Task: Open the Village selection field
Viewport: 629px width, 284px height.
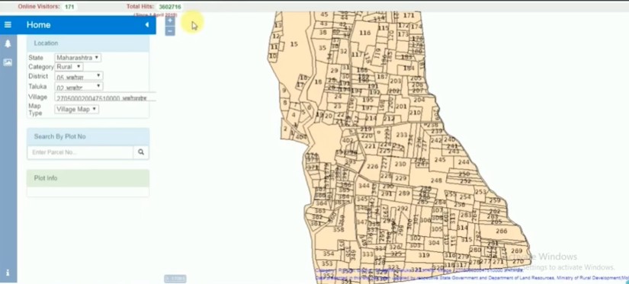Action: [105, 97]
